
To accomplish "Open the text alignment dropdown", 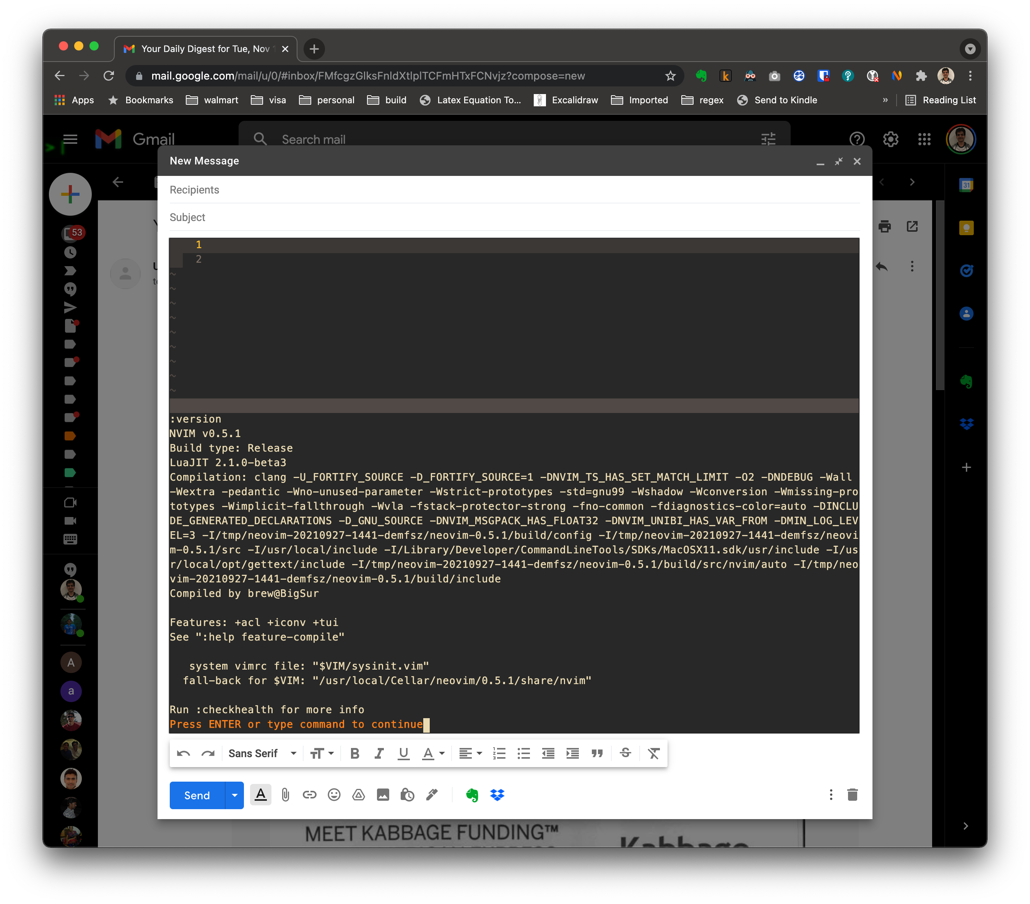I will (471, 753).
